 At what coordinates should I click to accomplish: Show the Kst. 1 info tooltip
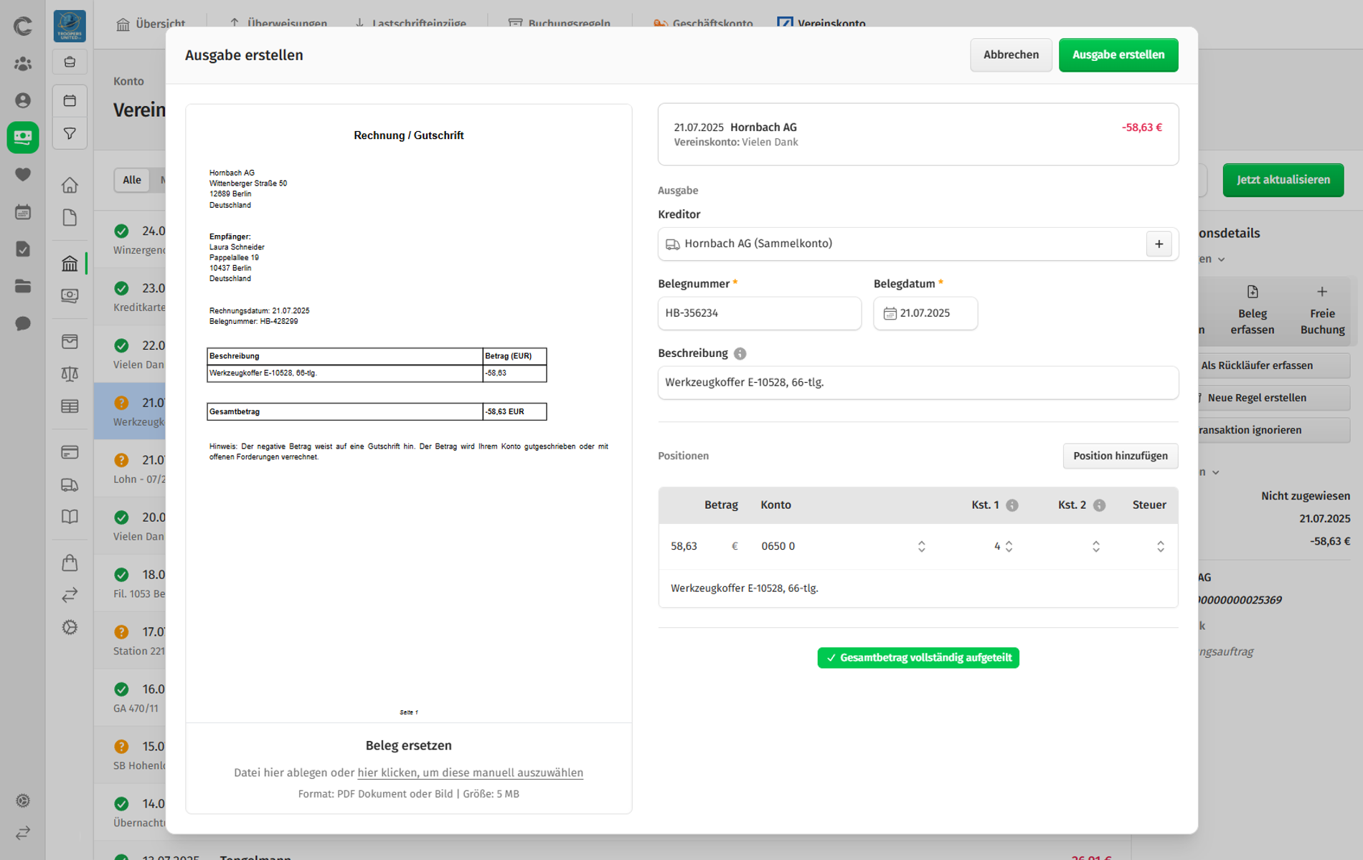coord(1011,505)
